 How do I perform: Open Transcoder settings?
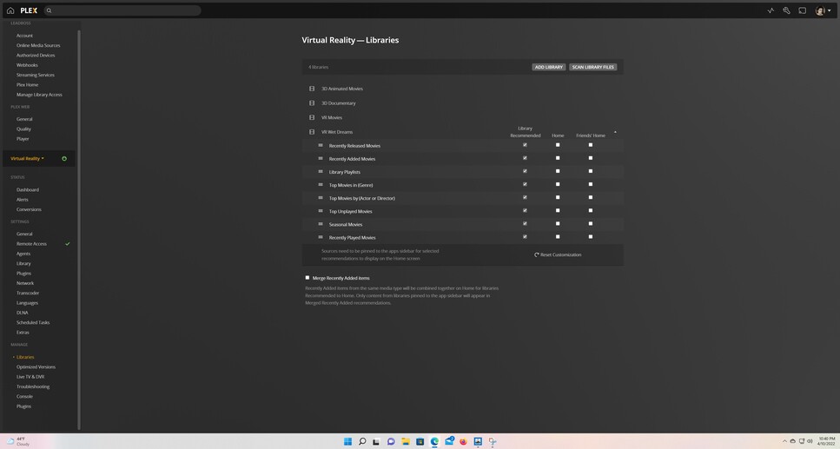tap(28, 293)
